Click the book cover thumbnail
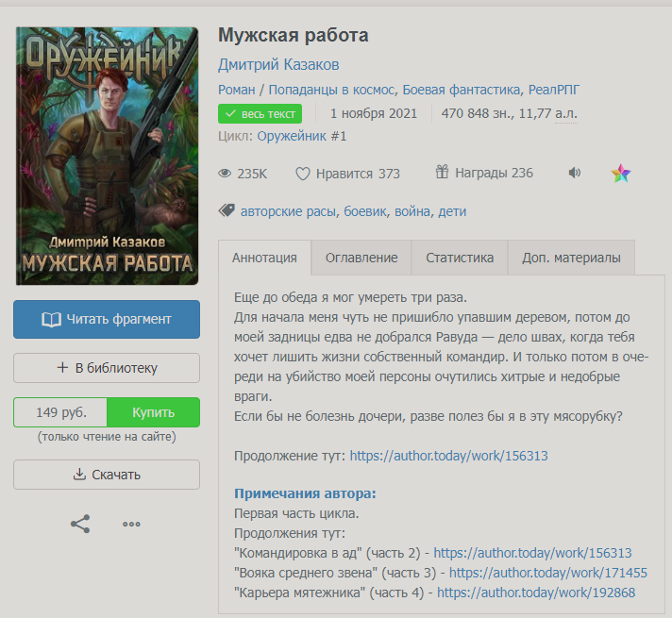 click(x=107, y=156)
